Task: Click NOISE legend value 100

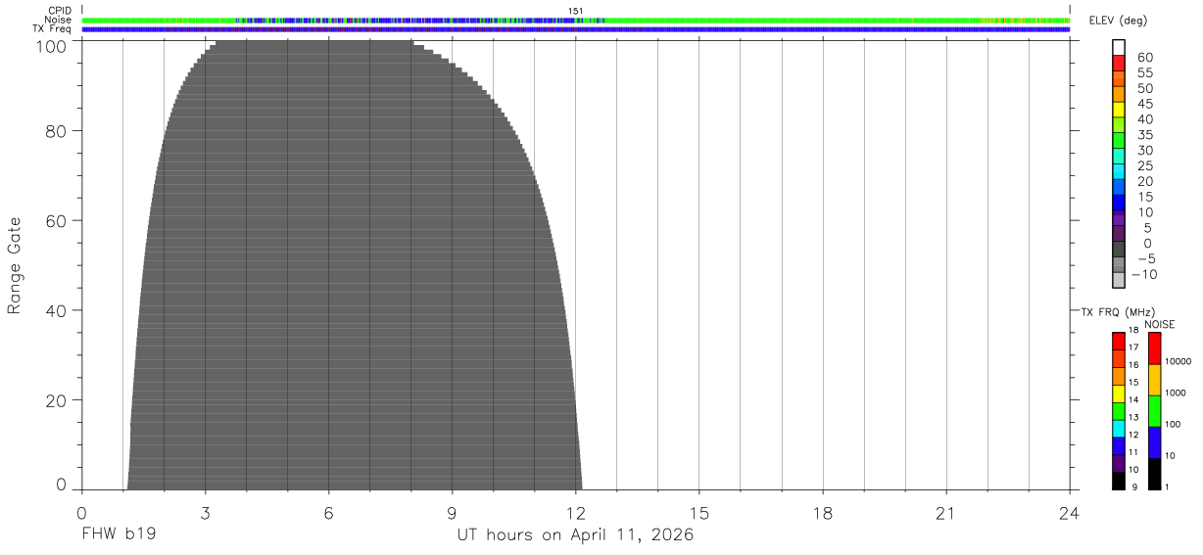Action: tap(1174, 425)
